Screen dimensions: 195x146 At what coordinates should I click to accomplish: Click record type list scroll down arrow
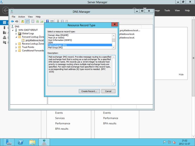(113, 47)
